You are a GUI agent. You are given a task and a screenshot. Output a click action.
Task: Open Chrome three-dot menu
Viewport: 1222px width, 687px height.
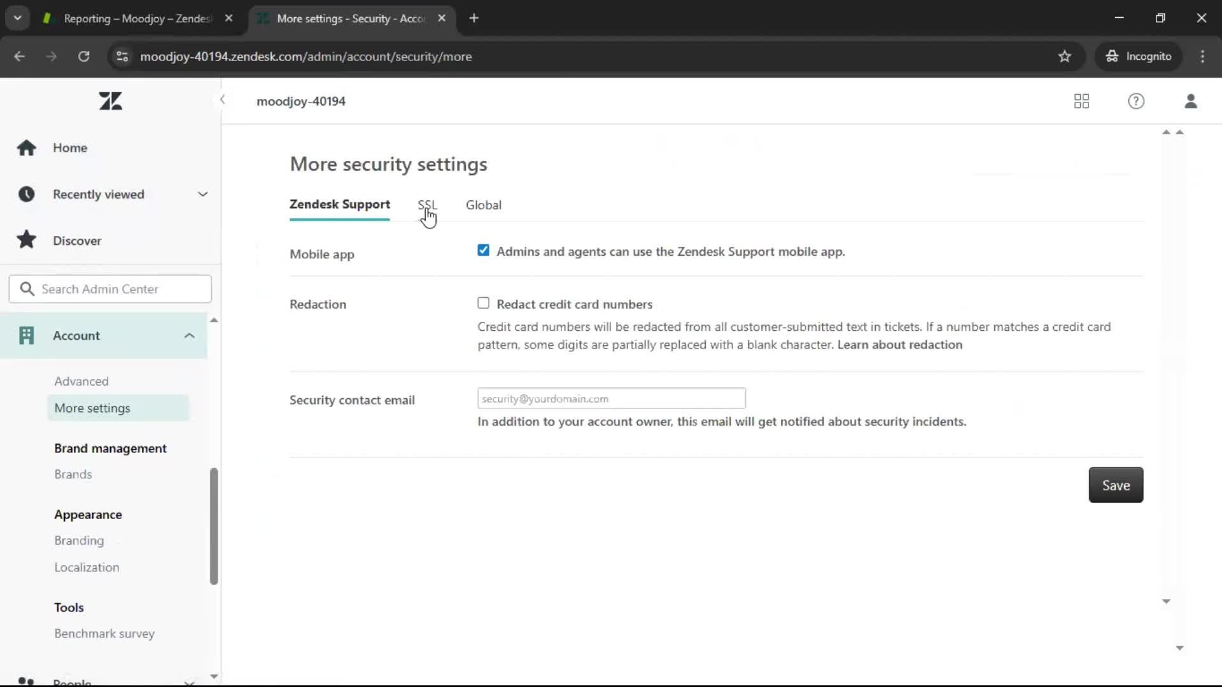1202,57
